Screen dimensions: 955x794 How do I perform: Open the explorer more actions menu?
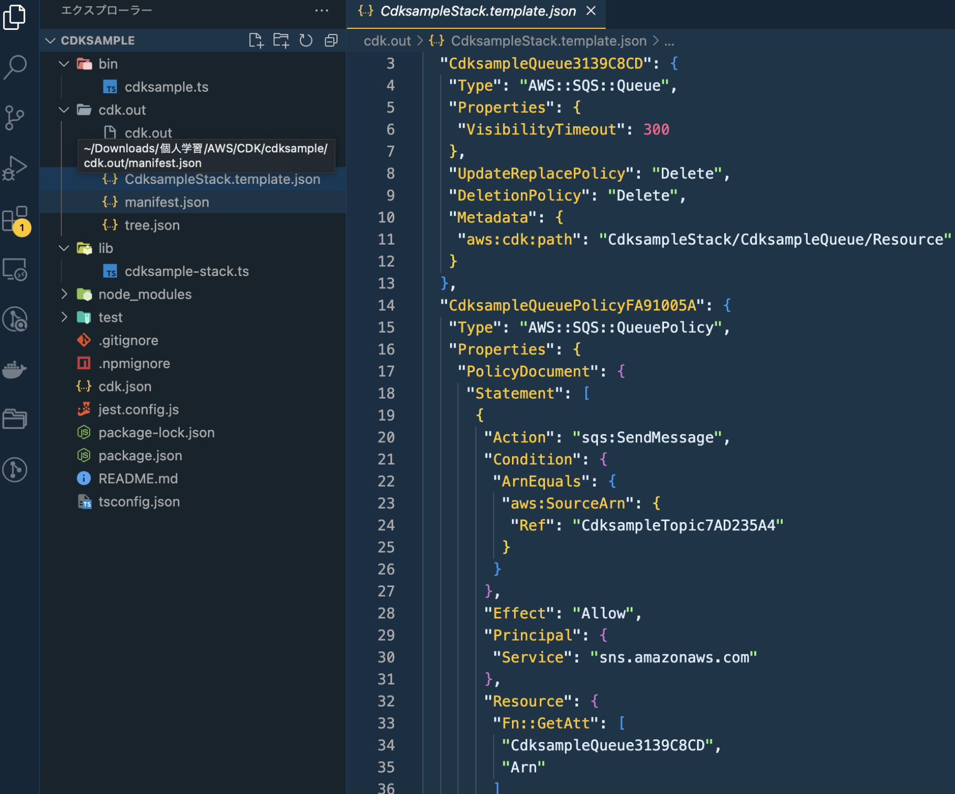[x=321, y=11]
